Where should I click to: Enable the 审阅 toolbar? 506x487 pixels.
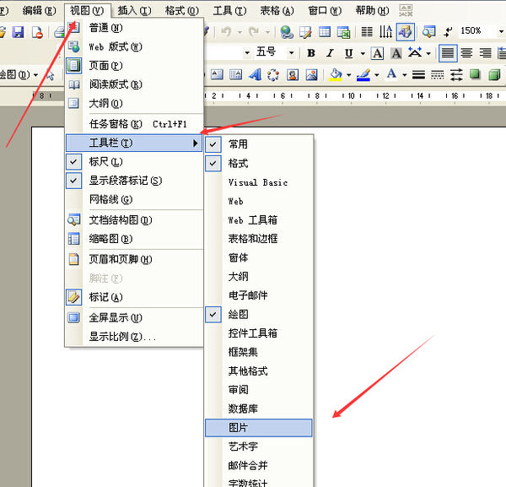[x=259, y=390]
